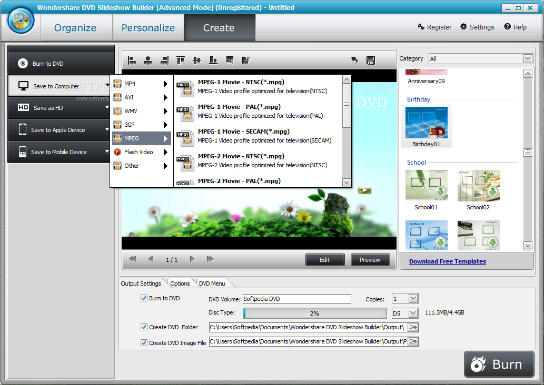This screenshot has width=544, height=385.
Task: Open the Other formats submenu
Action: pyautogui.click(x=141, y=166)
